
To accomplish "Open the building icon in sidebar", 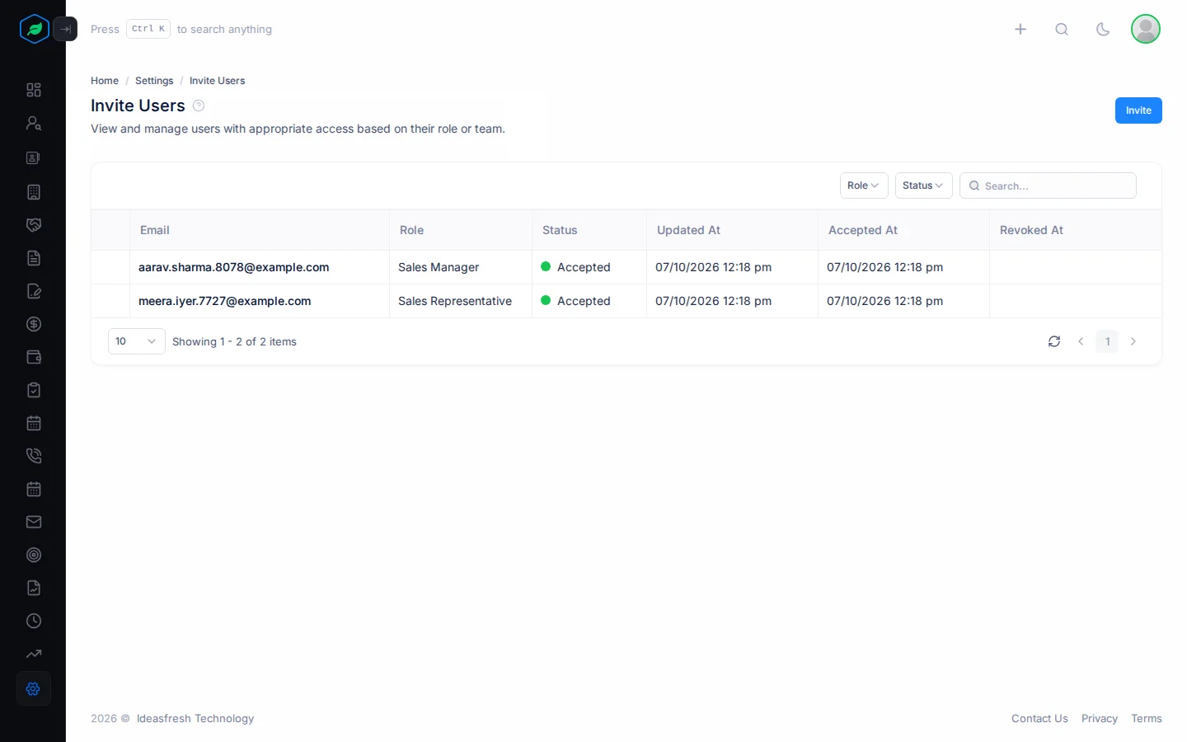I will [x=34, y=192].
